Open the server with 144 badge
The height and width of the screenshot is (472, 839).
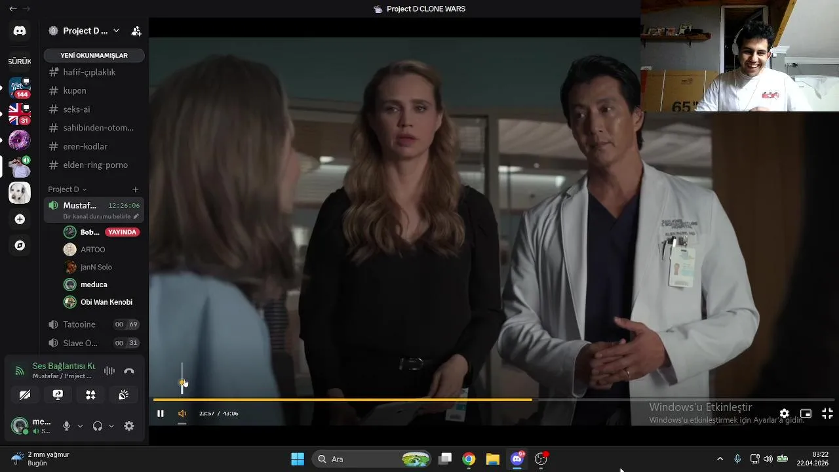pos(20,87)
